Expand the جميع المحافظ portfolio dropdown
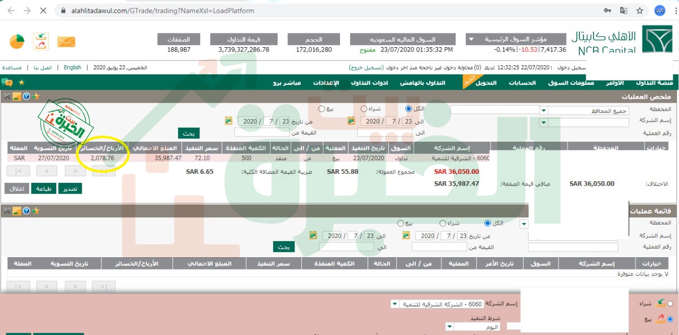 click(x=543, y=111)
